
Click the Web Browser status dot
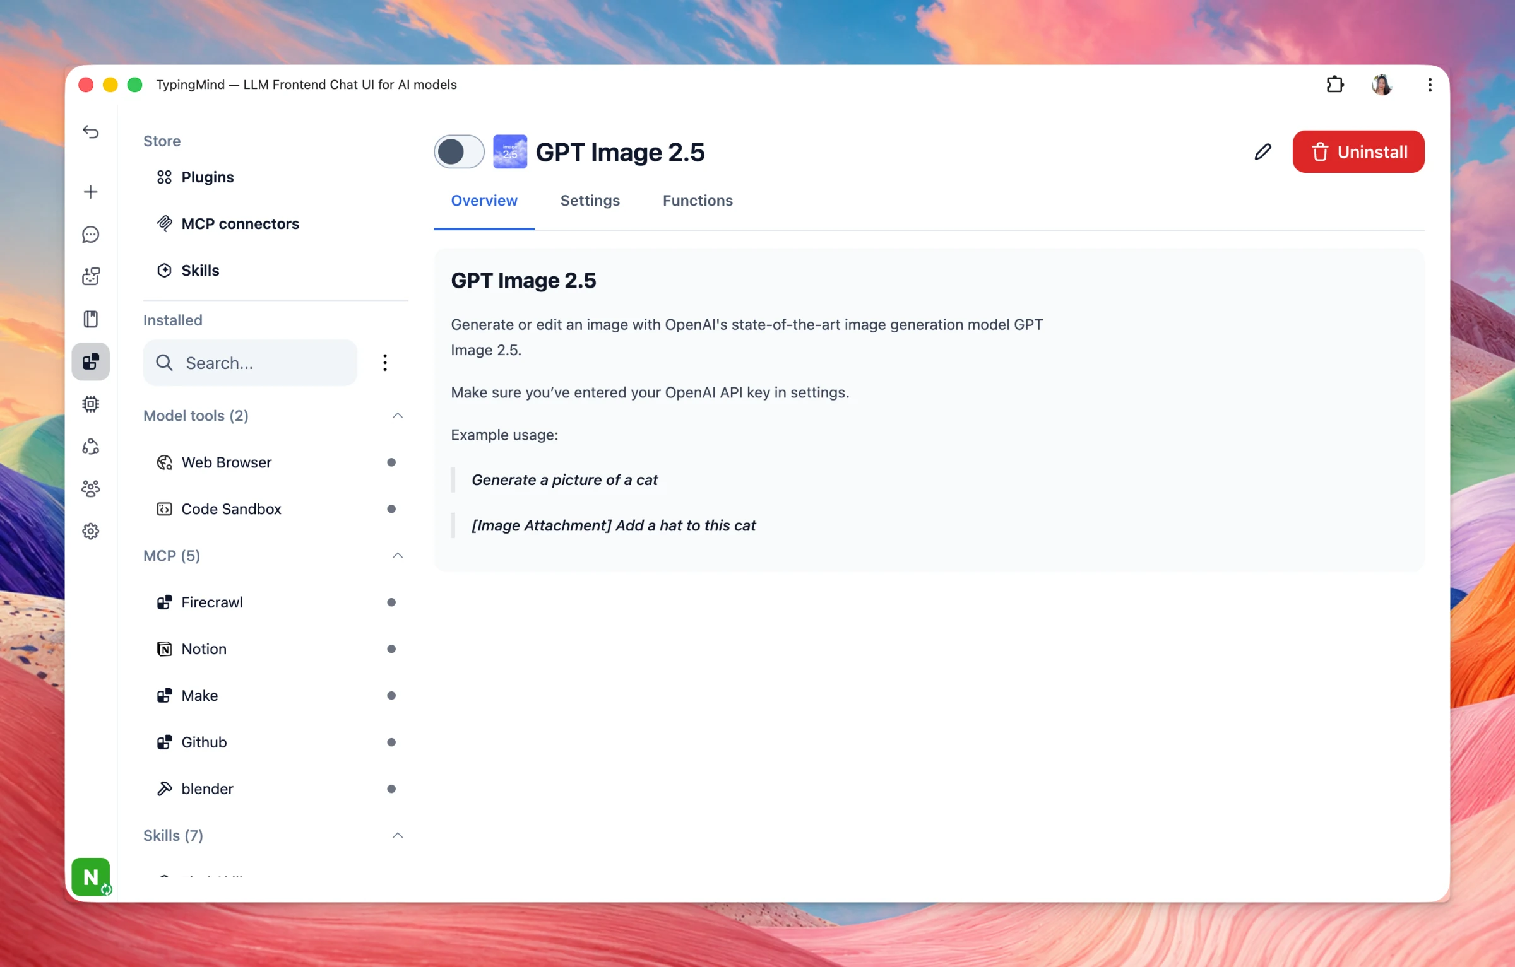point(391,462)
